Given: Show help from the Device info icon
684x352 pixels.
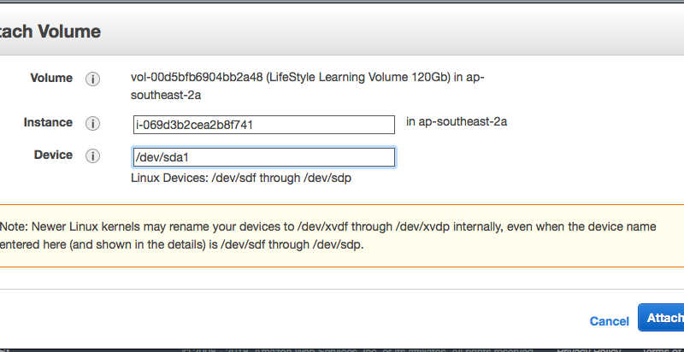Looking at the screenshot, I should (92, 156).
